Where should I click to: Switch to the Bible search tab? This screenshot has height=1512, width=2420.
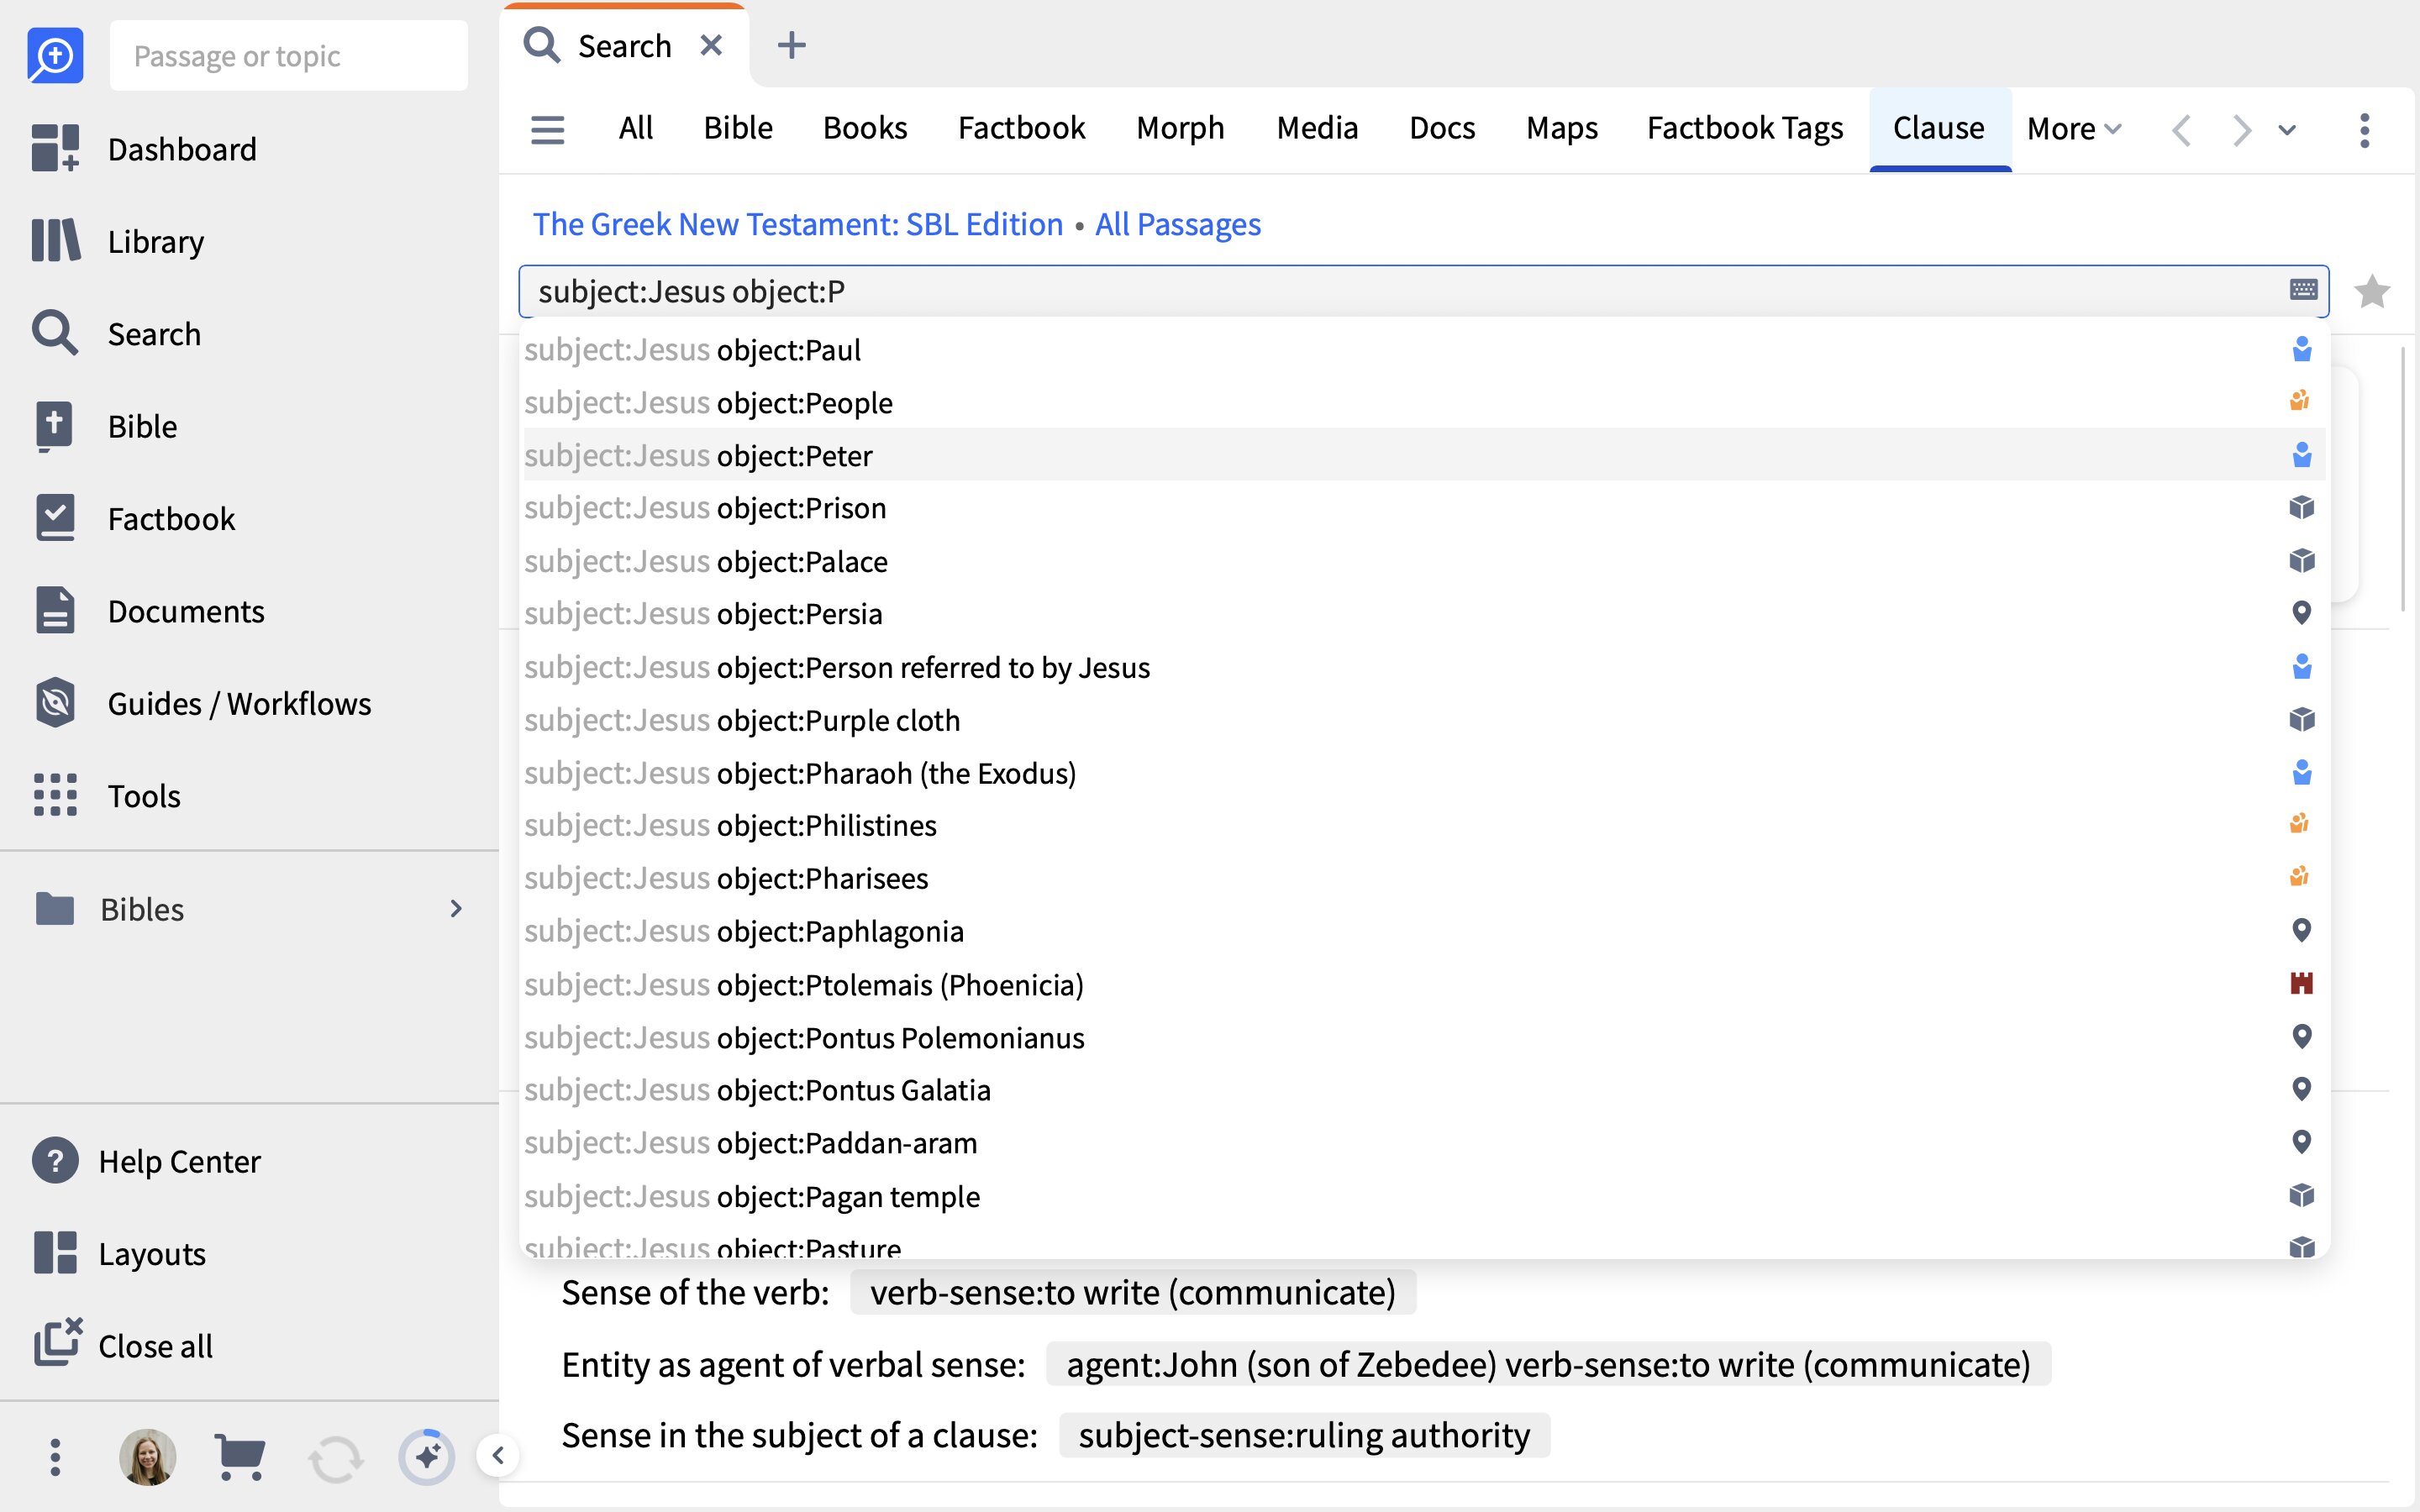click(x=738, y=129)
